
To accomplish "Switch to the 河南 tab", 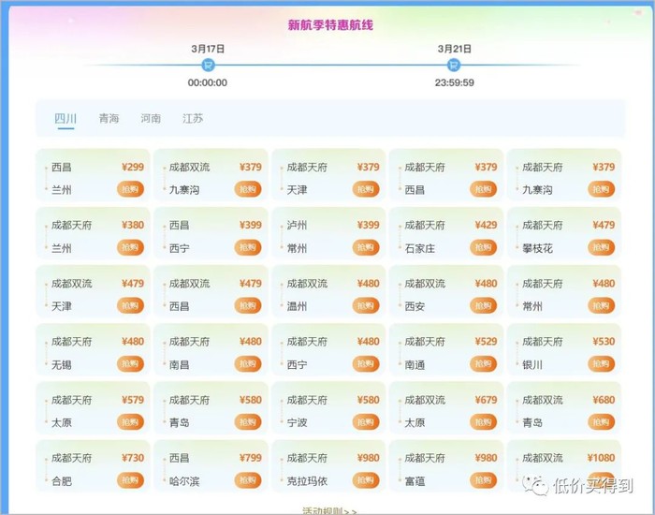I will click(x=151, y=119).
